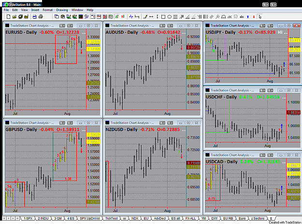Viewport: 302px width, 224px height.
Task: Select the Trendline drawing tool
Action: [x=145, y=17]
